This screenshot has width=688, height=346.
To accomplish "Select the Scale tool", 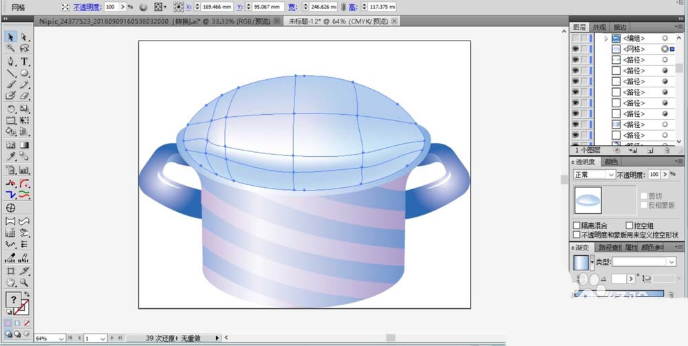I will pos(24,109).
